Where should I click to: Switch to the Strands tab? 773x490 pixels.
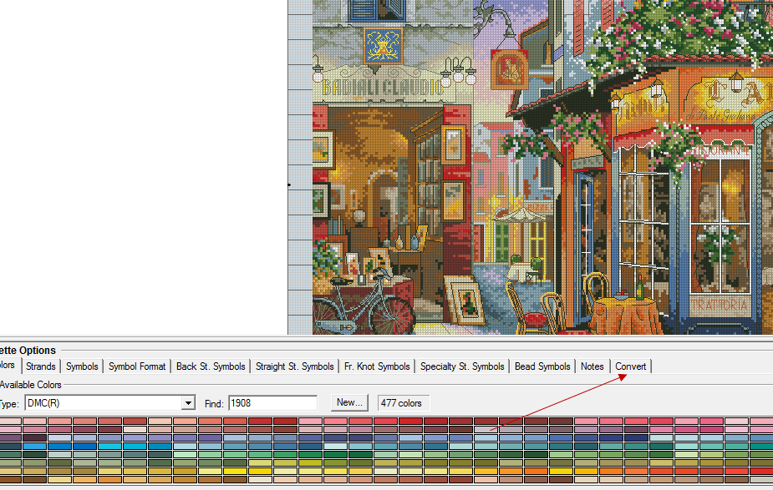[40, 366]
